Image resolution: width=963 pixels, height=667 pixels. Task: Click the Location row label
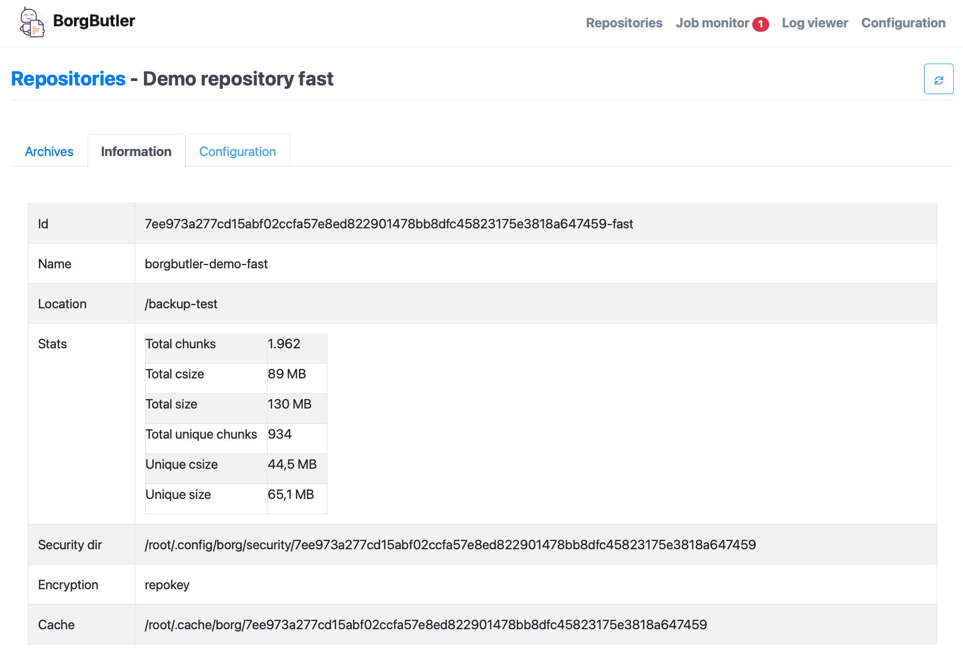pyautogui.click(x=62, y=304)
